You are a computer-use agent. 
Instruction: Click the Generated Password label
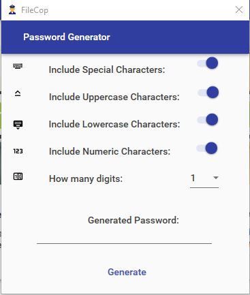coord(134,220)
